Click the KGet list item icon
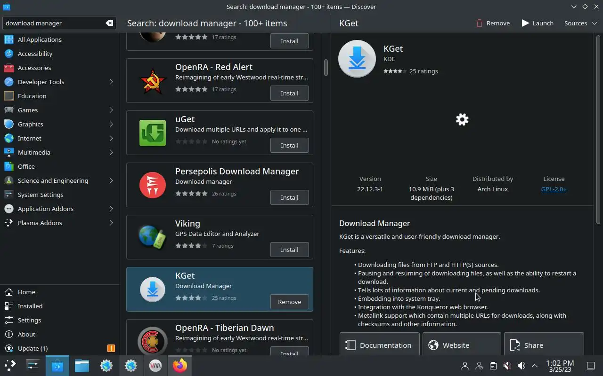 (x=153, y=290)
